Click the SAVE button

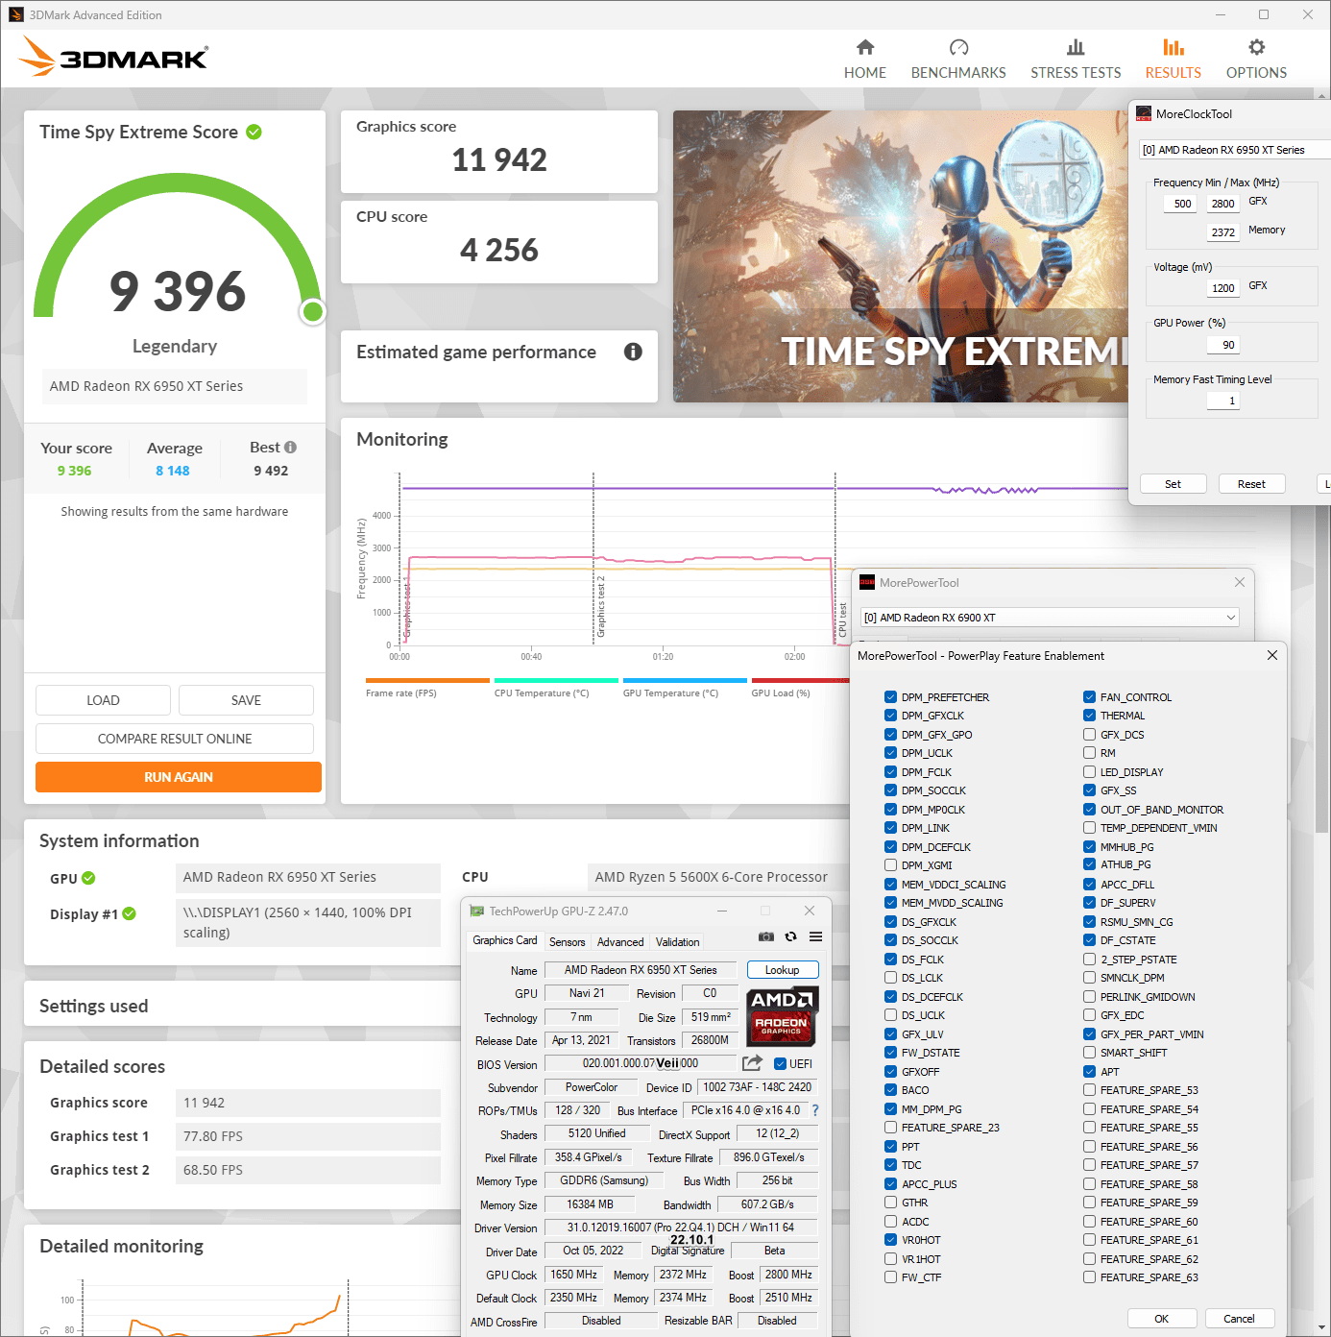point(246,700)
